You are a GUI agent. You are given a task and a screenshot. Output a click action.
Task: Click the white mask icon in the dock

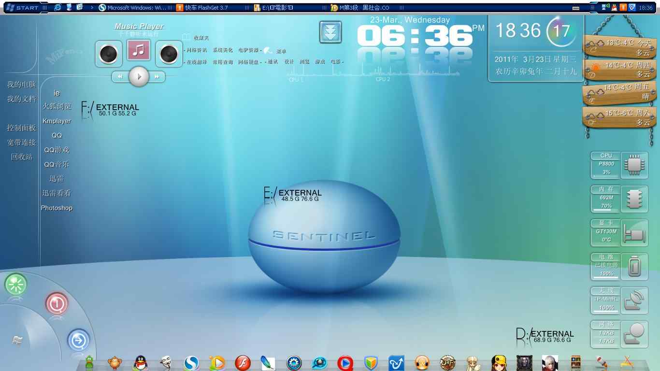click(x=166, y=362)
